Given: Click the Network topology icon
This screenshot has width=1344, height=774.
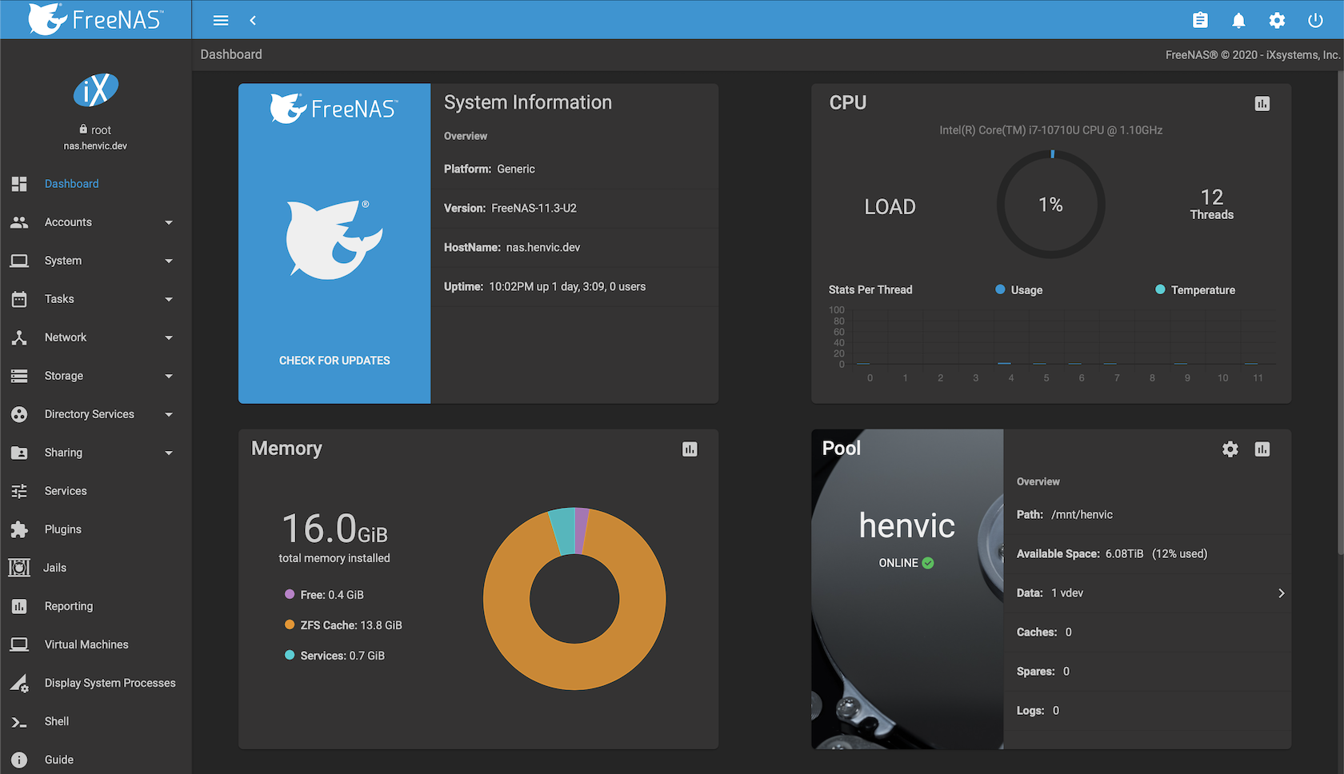Looking at the screenshot, I should (19, 337).
